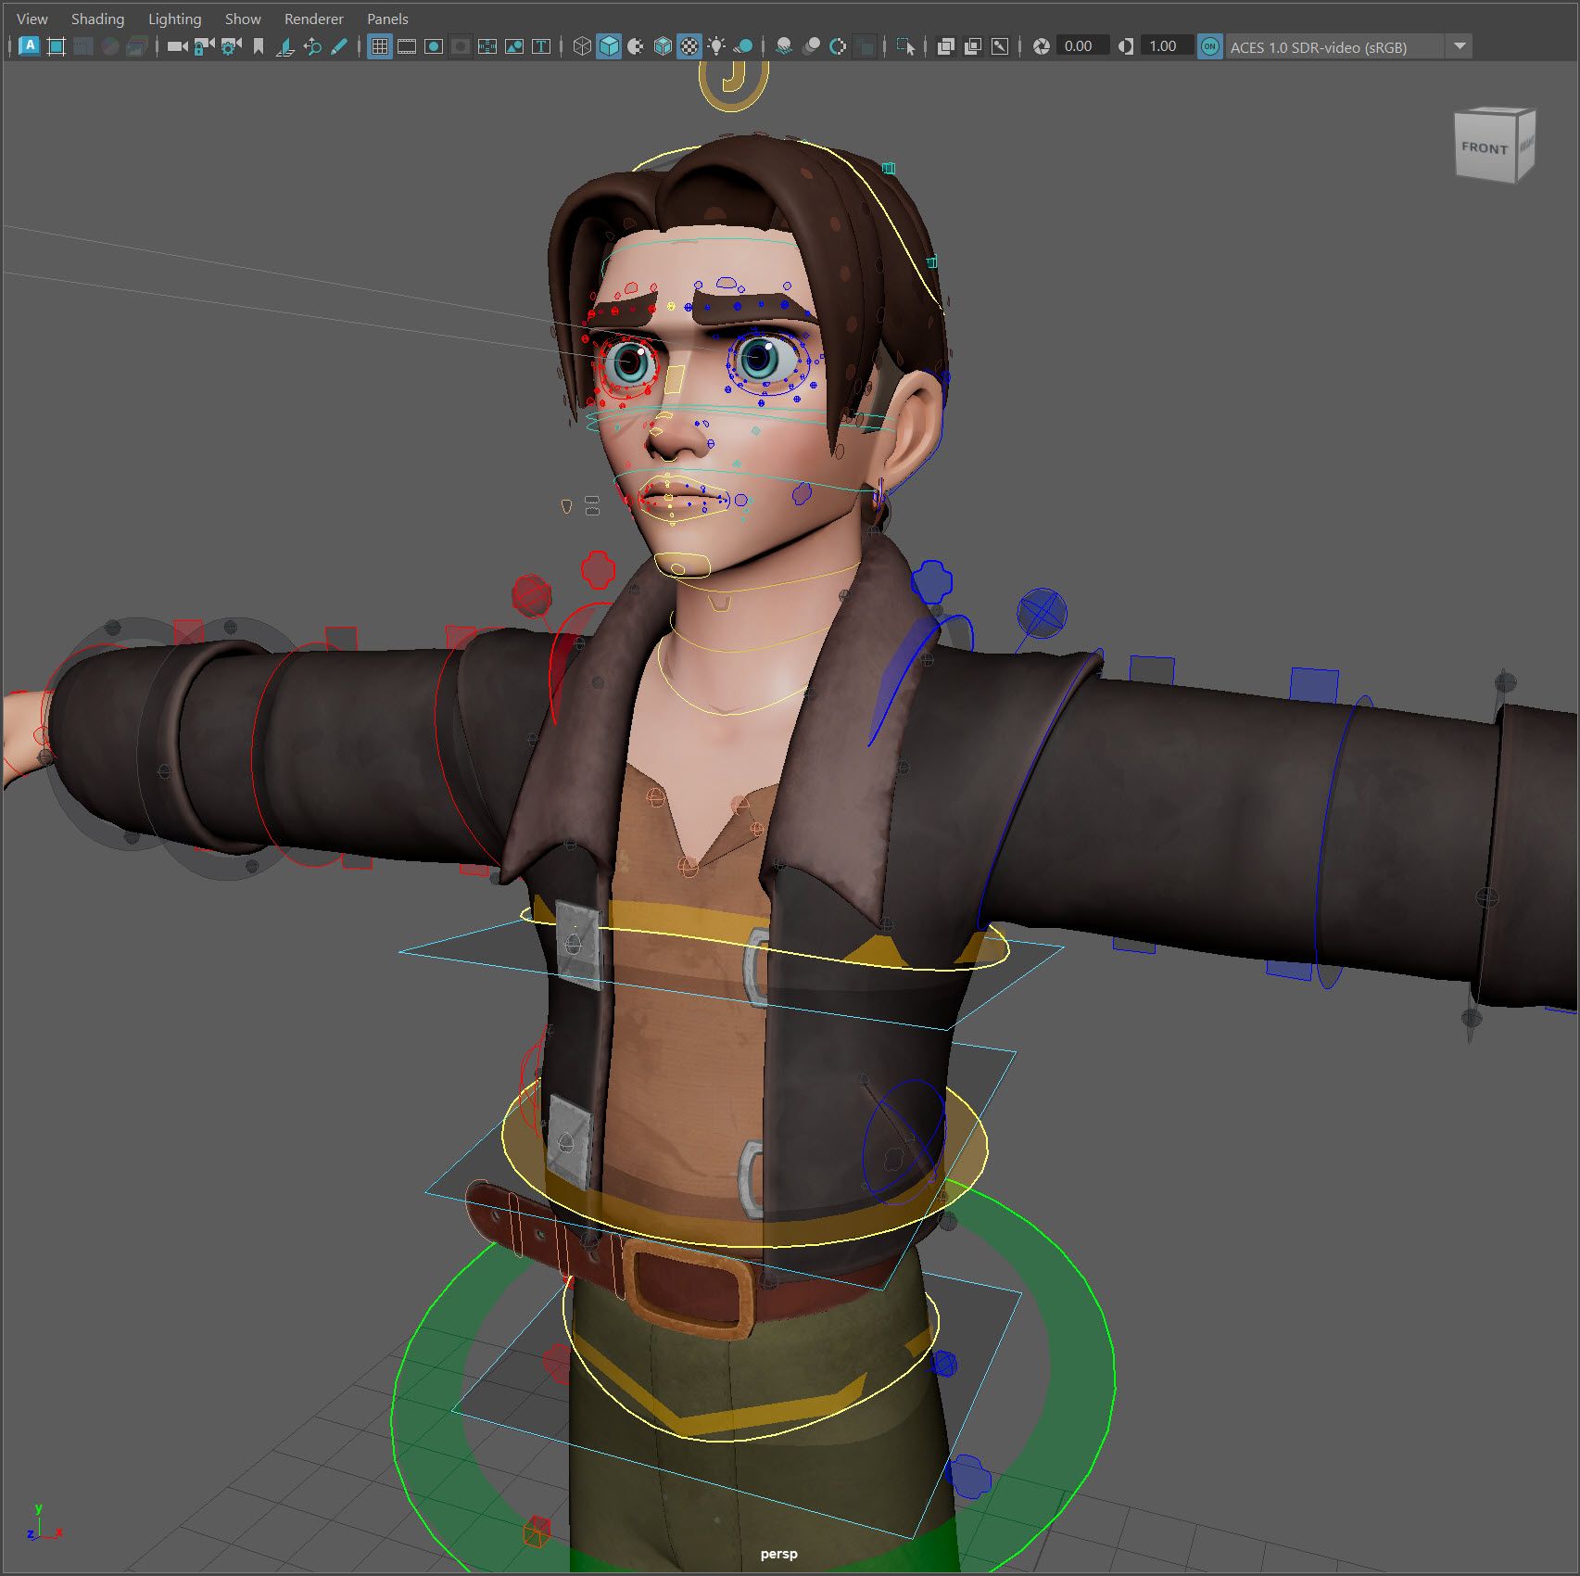Click ACES 1.0 SDR-video (sRGB) label
Image resolution: width=1580 pixels, height=1576 pixels.
(x=1319, y=47)
